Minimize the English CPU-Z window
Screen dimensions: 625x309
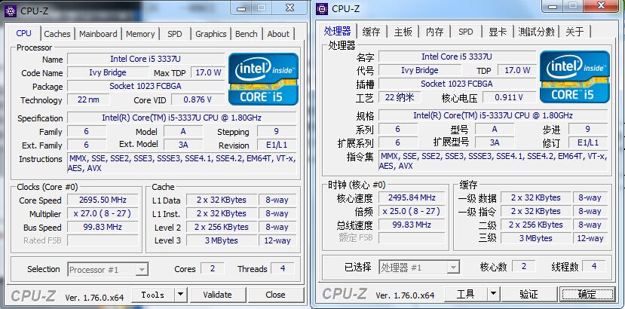coord(241,8)
